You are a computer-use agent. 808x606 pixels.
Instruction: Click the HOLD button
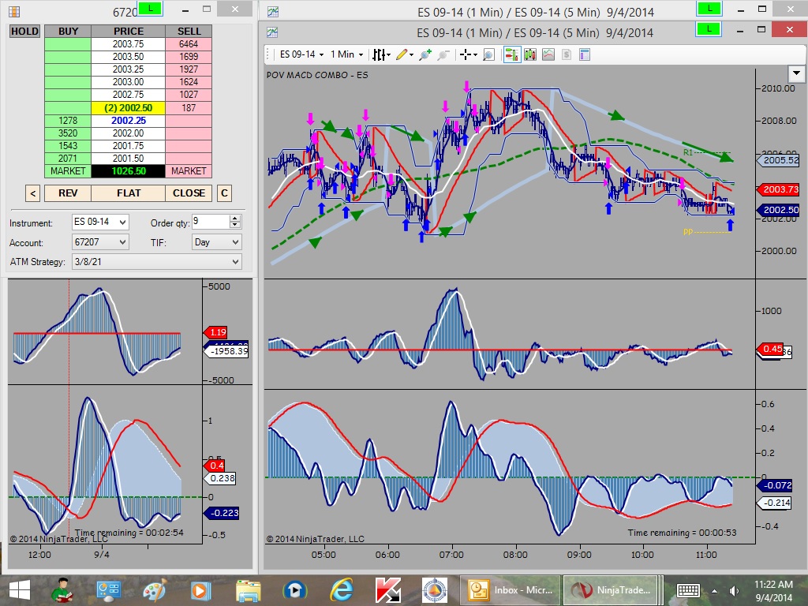click(x=24, y=32)
